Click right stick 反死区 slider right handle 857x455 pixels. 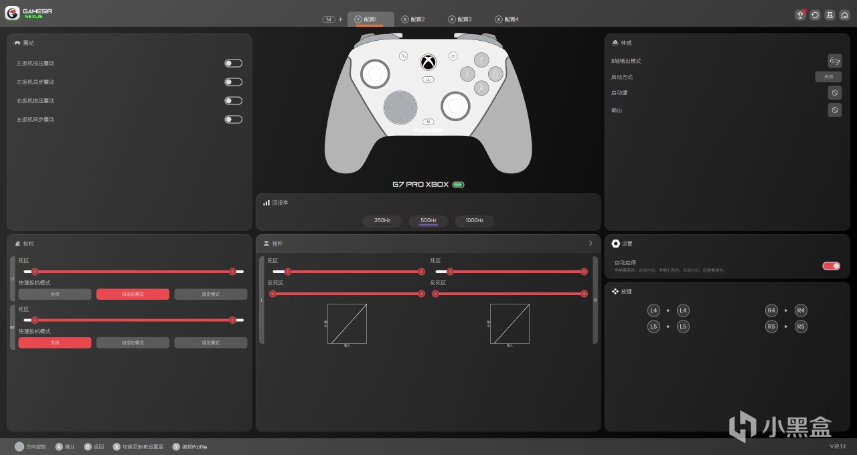585,294
